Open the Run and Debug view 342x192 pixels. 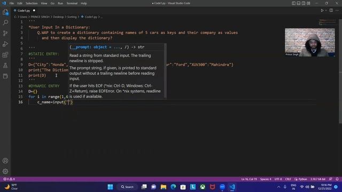pos(5,44)
